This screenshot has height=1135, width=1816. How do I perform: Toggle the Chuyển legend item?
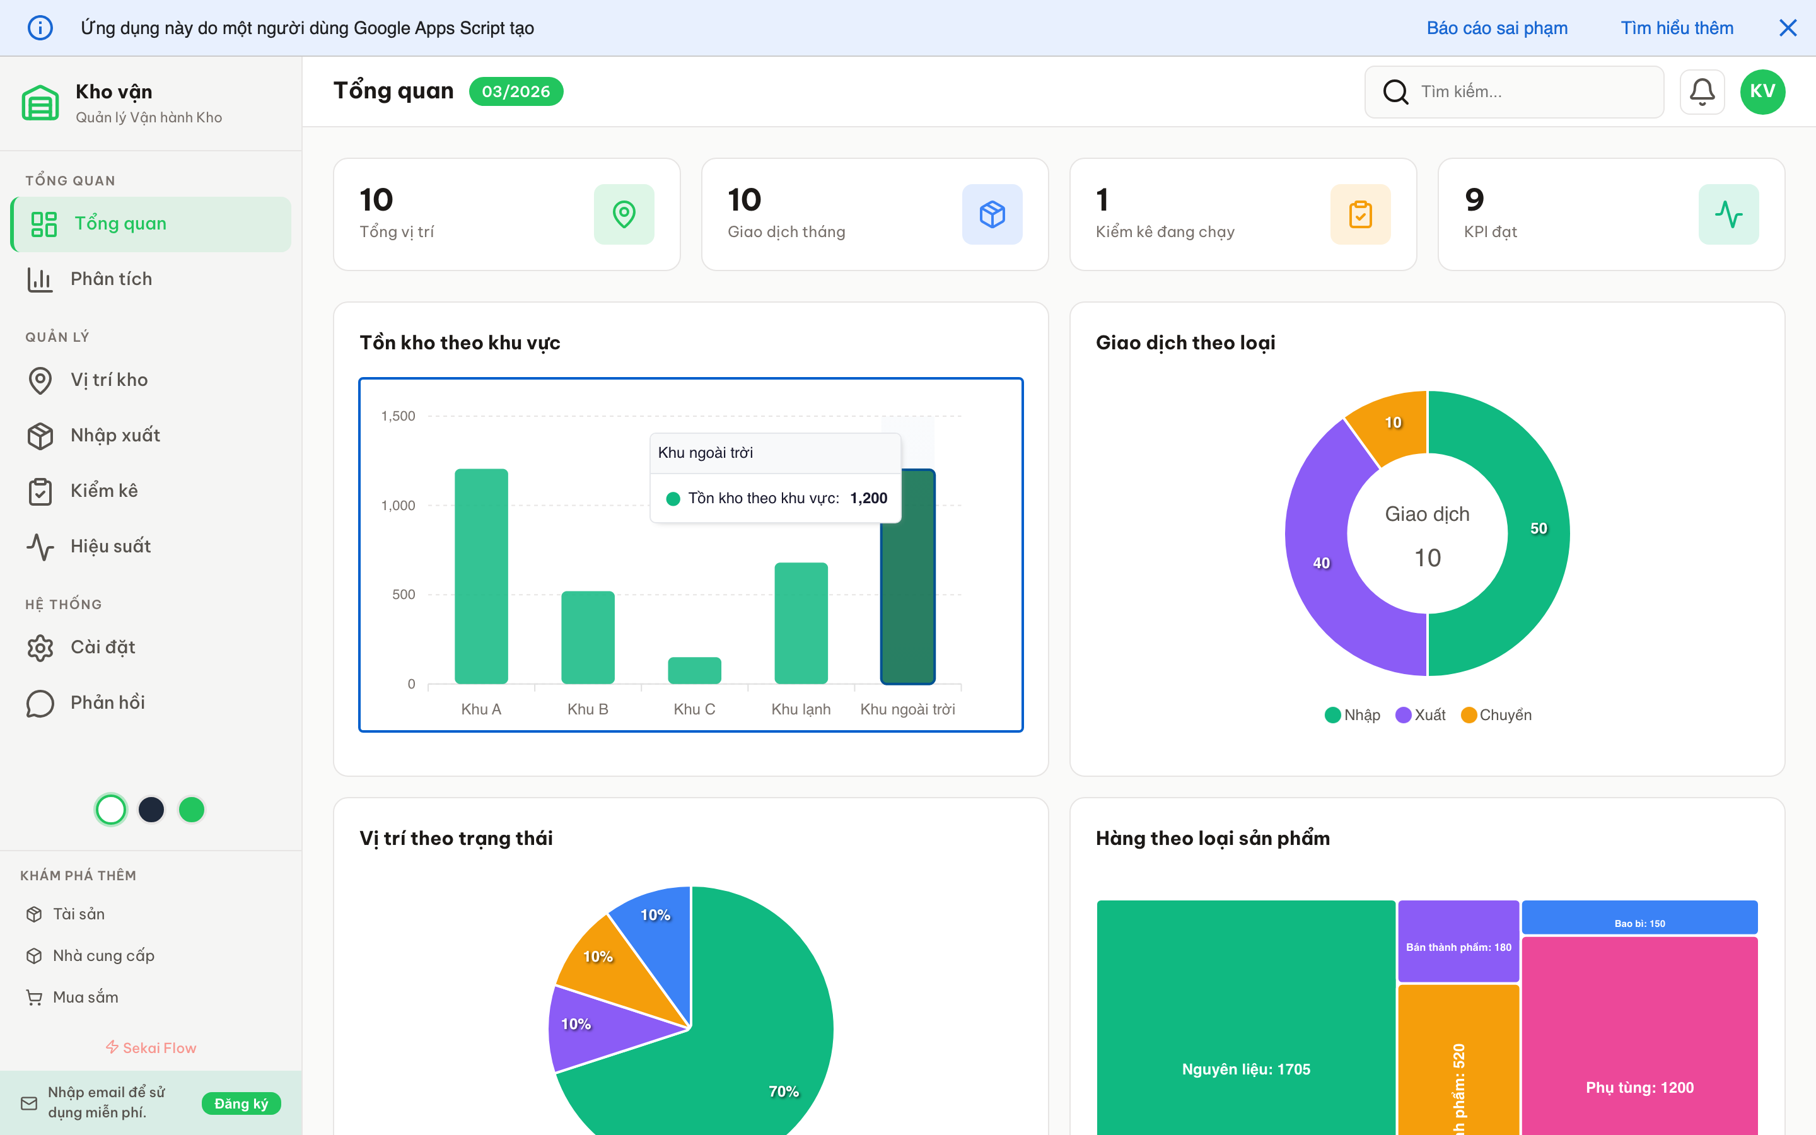1497,714
